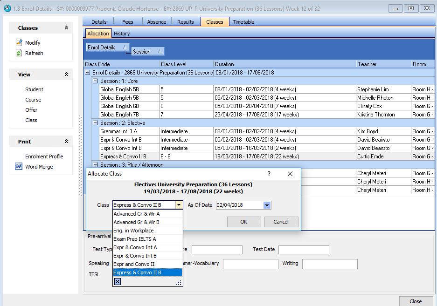Click the X icon below the class list
The width and height of the screenshot is (437, 306).
[x=118, y=281]
